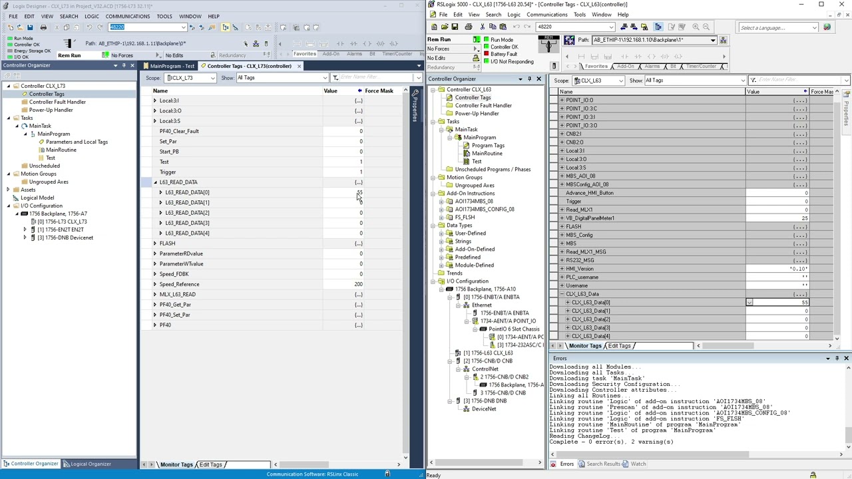Viewport: 852px width, 479px height.
Task: Open Scope CLX_L63 dropdown in RSLogix 5000
Action: [x=620, y=80]
